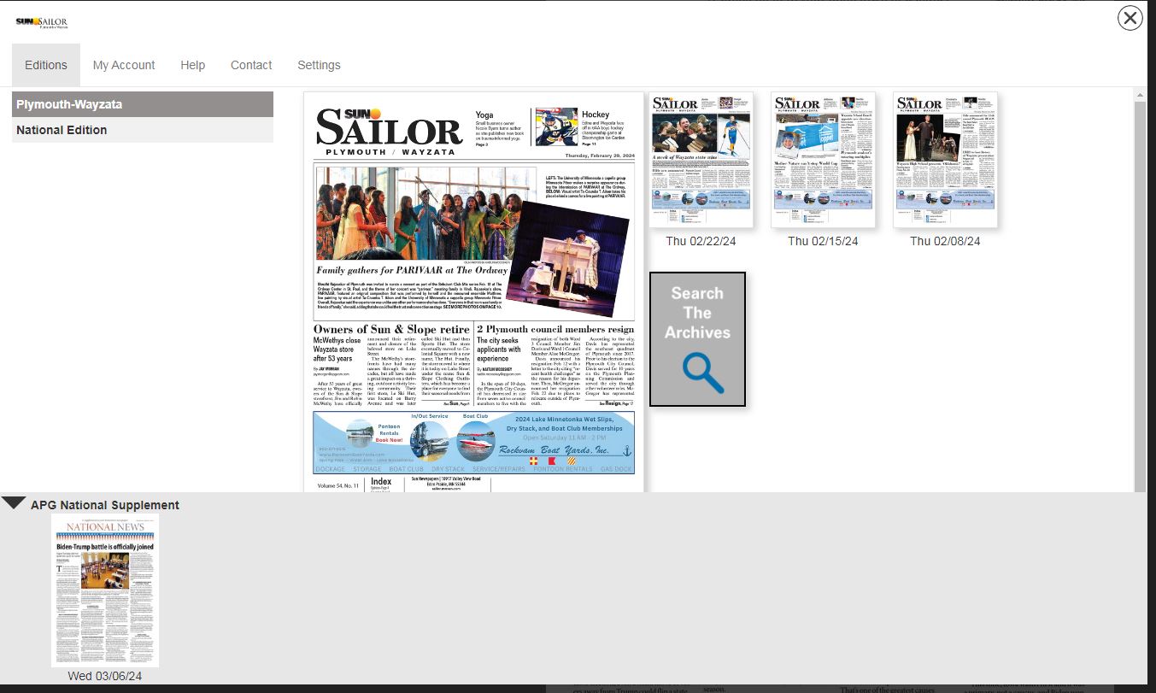
Task: Open the Thu 02/08/24 issue thumbnail
Action: point(945,160)
